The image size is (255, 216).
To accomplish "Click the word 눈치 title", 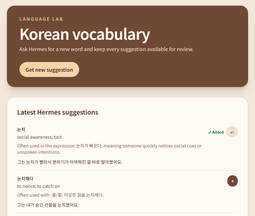I will (x=21, y=129).
